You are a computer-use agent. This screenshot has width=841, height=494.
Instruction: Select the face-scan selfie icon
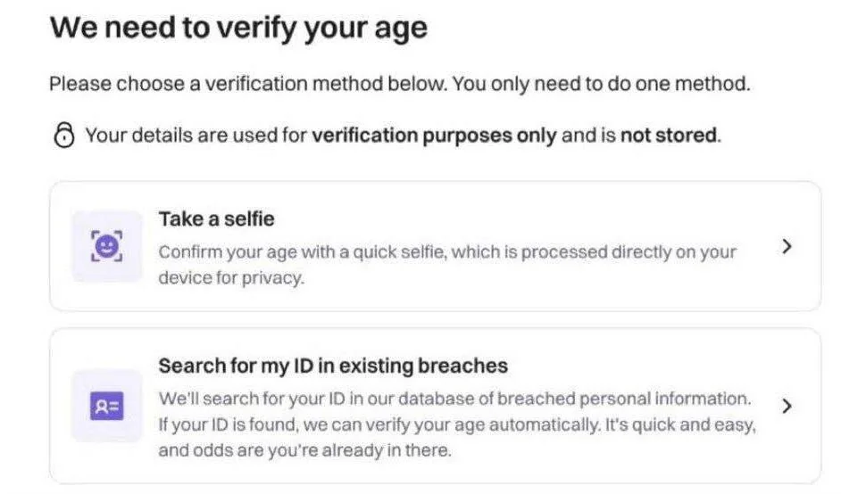(x=107, y=246)
